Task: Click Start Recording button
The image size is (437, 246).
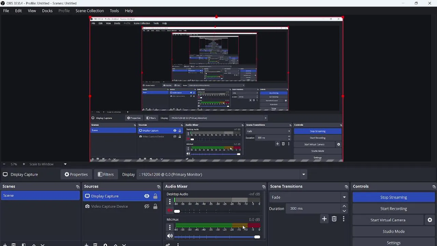Action: tap(393, 209)
